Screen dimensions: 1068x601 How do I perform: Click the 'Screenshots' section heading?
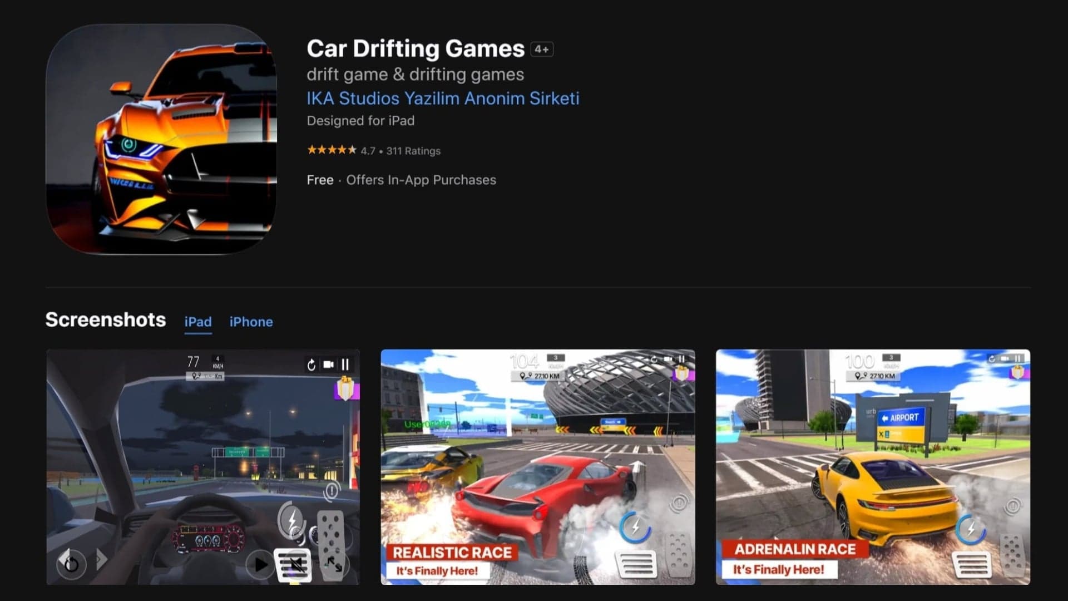pos(106,320)
